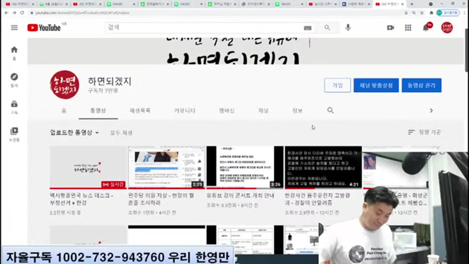Start voice search with the microphone icon
Image resolution: width=469 pixels, height=264 pixels.
(348, 27)
